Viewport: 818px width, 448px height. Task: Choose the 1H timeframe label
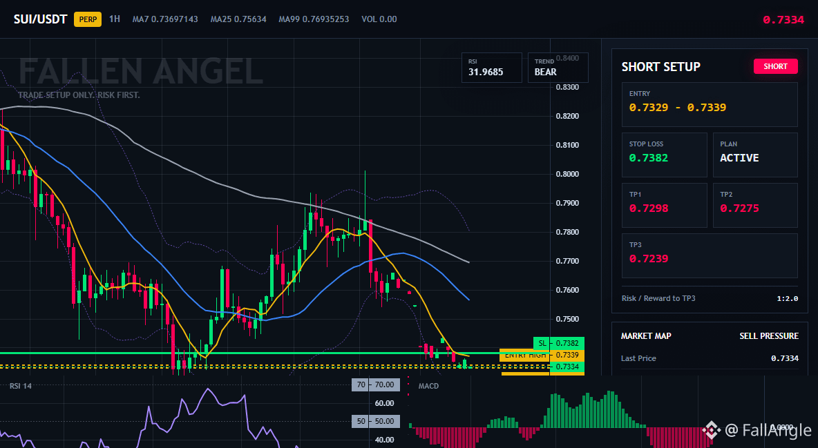(114, 19)
